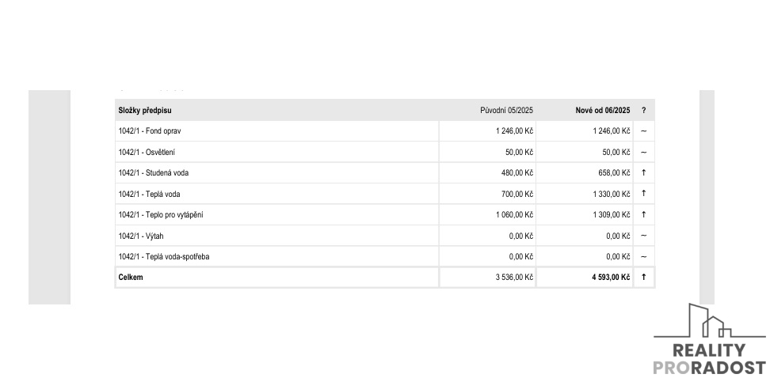Click the new total 4 593,00 Kč
770x378 pixels.
(x=610, y=278)
